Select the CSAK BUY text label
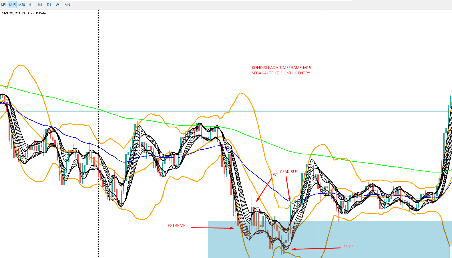 point(289,172)
